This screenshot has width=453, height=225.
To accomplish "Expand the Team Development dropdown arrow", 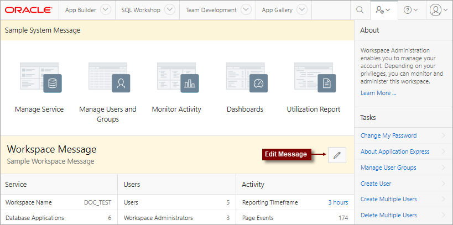I will (246, 10).
